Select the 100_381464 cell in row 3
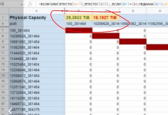Screen dimensions: 168x115 (x=78, y=23)
